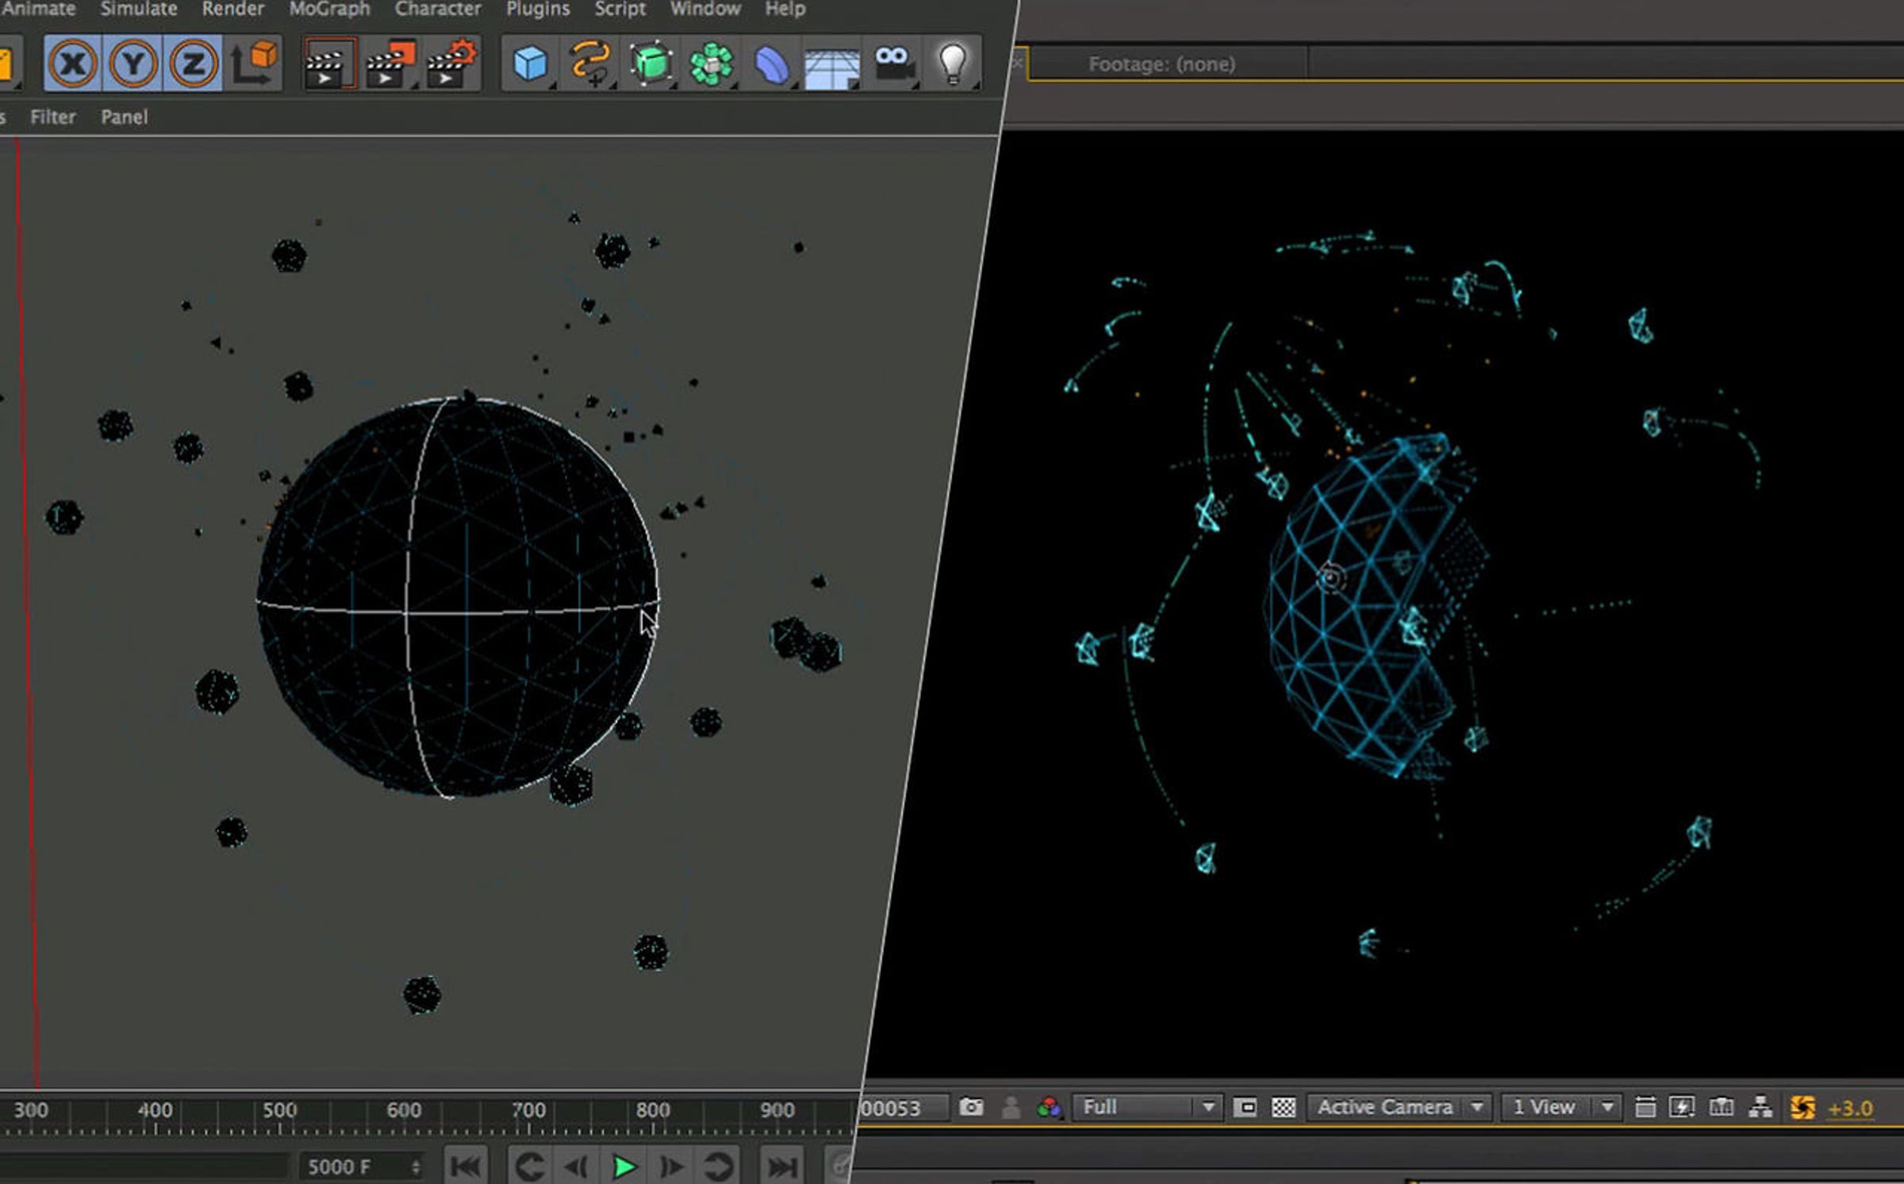
Task: Open the Panel menu in viewport
Action: pos(125,117)
